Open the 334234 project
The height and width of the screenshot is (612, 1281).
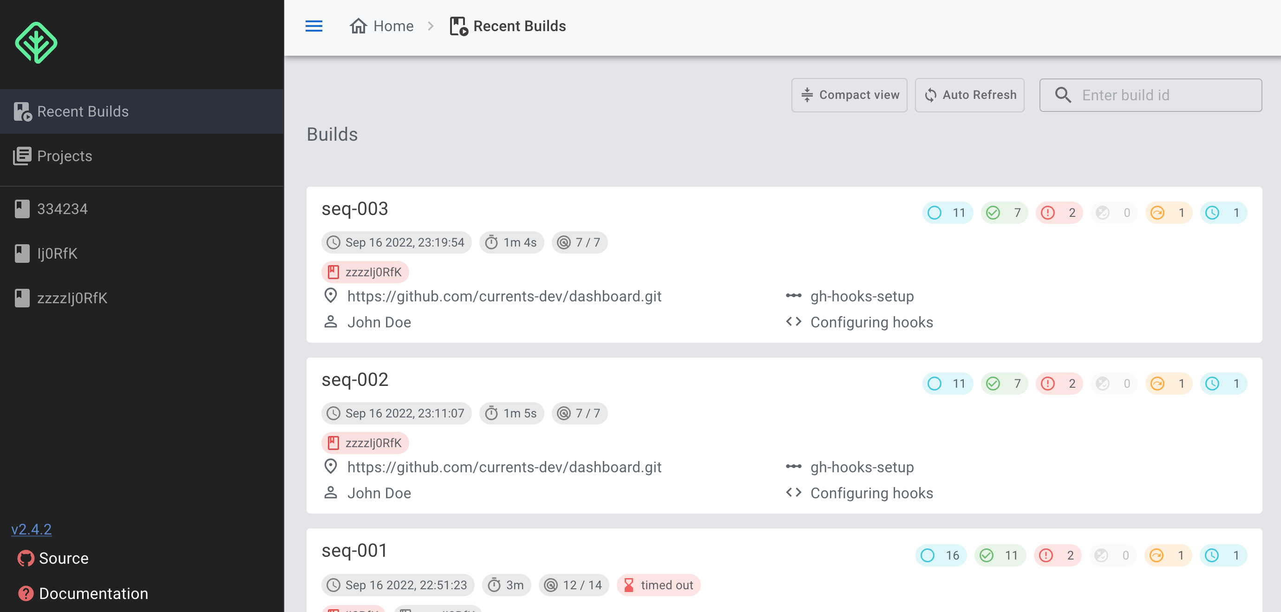click(x=62, y=209)
